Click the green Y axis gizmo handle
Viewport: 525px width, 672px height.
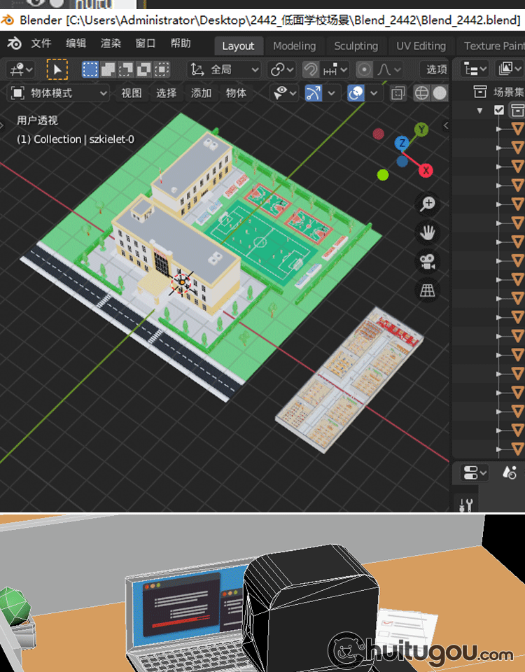[x=421, y=129]
